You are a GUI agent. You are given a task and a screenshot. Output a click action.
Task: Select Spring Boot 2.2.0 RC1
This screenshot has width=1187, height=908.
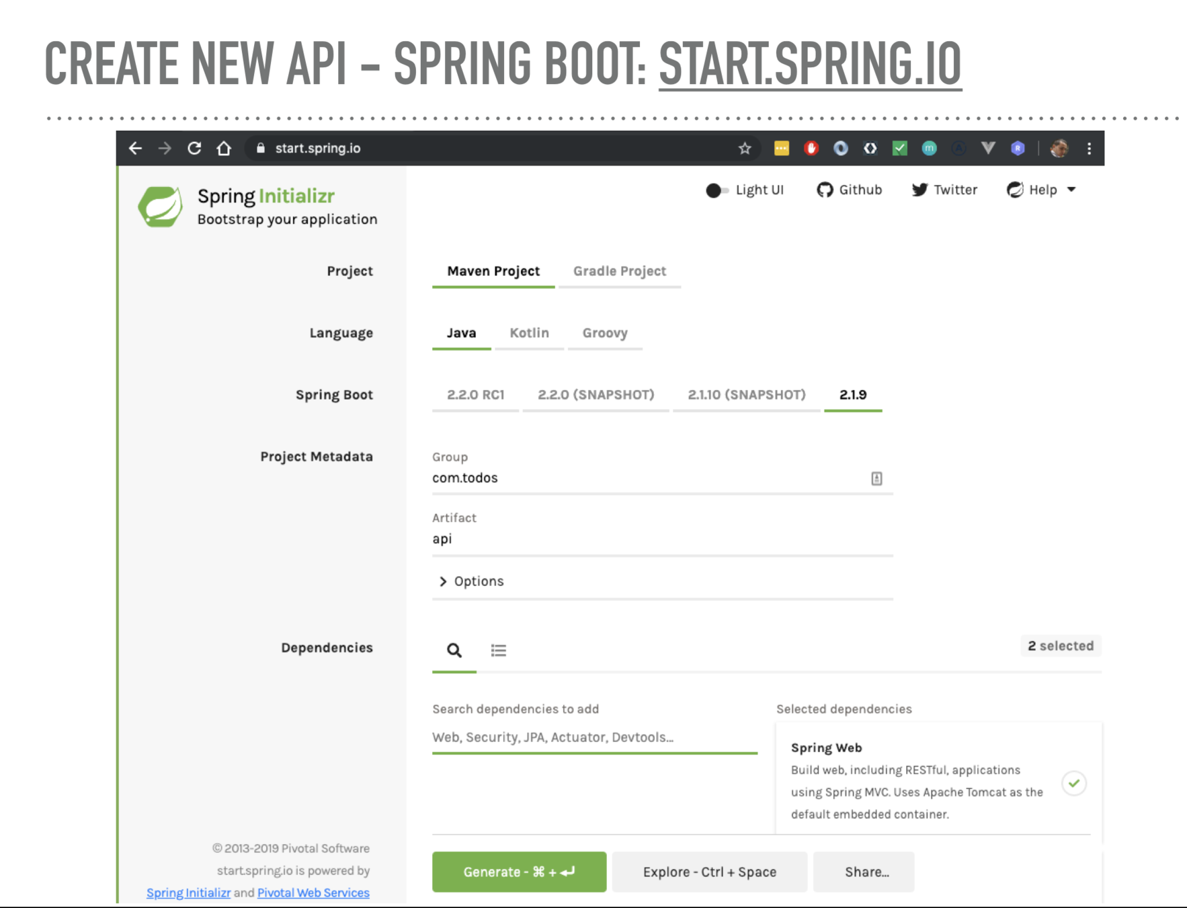(x=476, y=395)
